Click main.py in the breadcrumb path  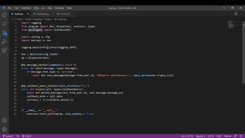click(x=62, y=19)
